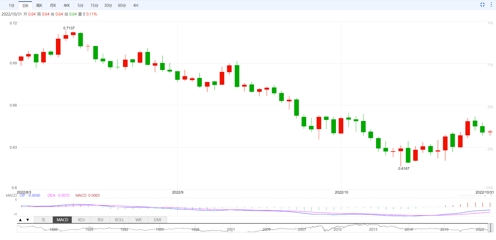Click the 2022/10 date axis label
This screenshot has width=496, height=240.
341,192
